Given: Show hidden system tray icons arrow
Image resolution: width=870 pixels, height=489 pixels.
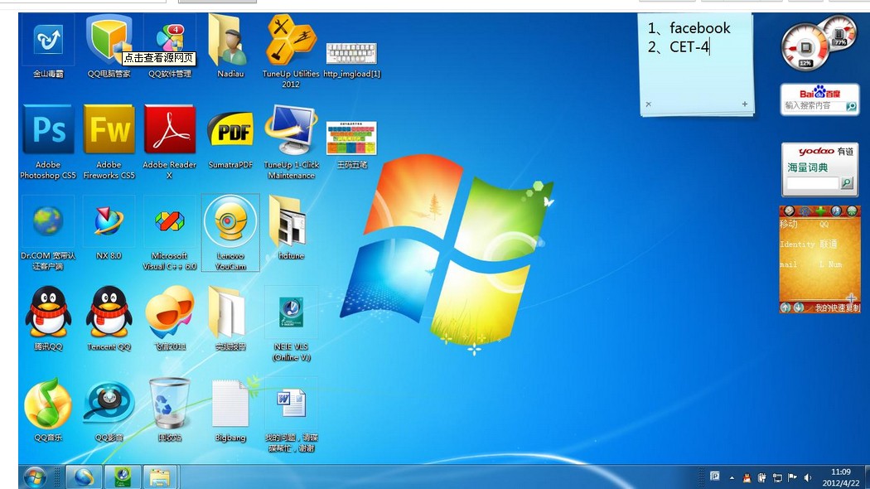Looking at the screenshot, I should click(x=732, y=477).
